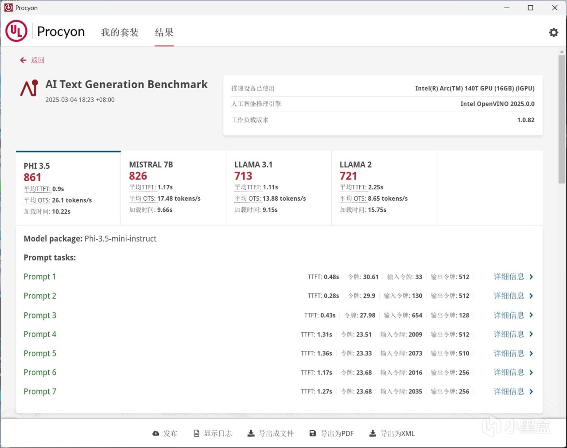Open Prompt 6 link
Screen dimensions: 567x448
coord(40,372)
